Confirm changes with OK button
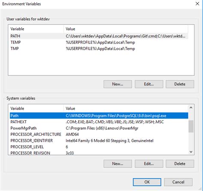Image resolution: width=203 pixels, height=191 pixels. [x=147, y=182]
